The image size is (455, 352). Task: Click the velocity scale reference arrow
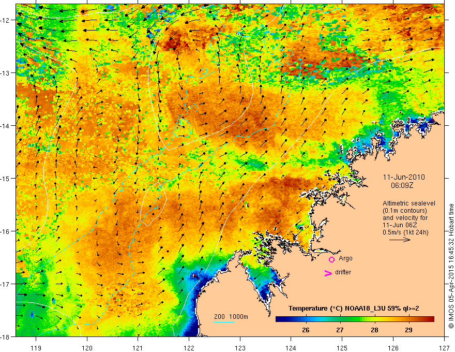tap(400, 240)
